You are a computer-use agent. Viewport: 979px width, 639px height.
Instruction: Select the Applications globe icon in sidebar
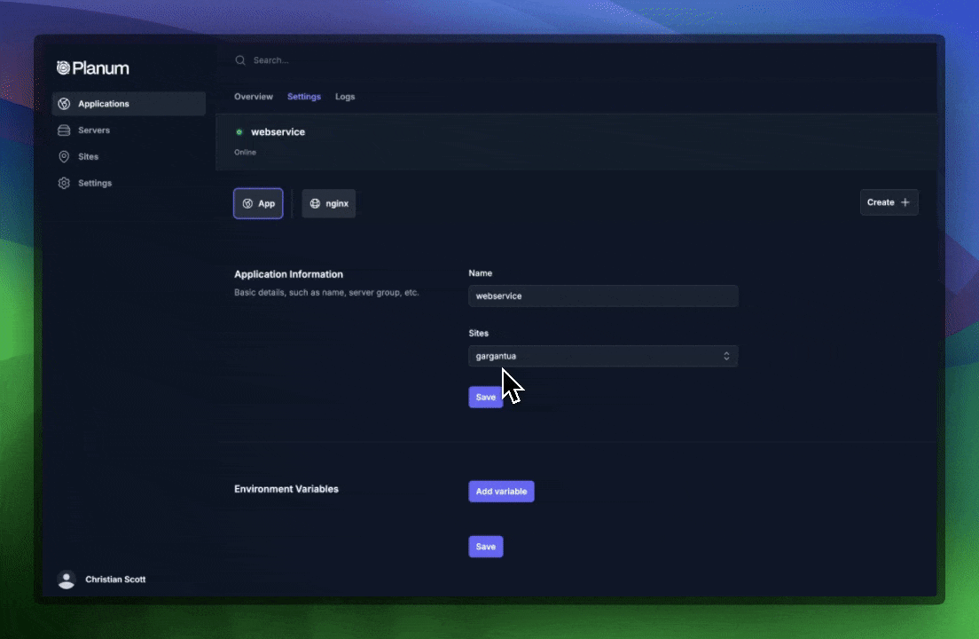coord(63,103)
